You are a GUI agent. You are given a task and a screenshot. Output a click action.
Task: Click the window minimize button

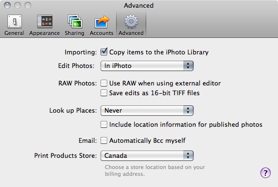[x=18, y=5]
